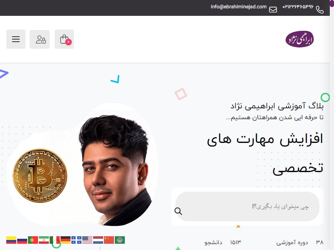Select the Netherlands flag language

point(98,240)
